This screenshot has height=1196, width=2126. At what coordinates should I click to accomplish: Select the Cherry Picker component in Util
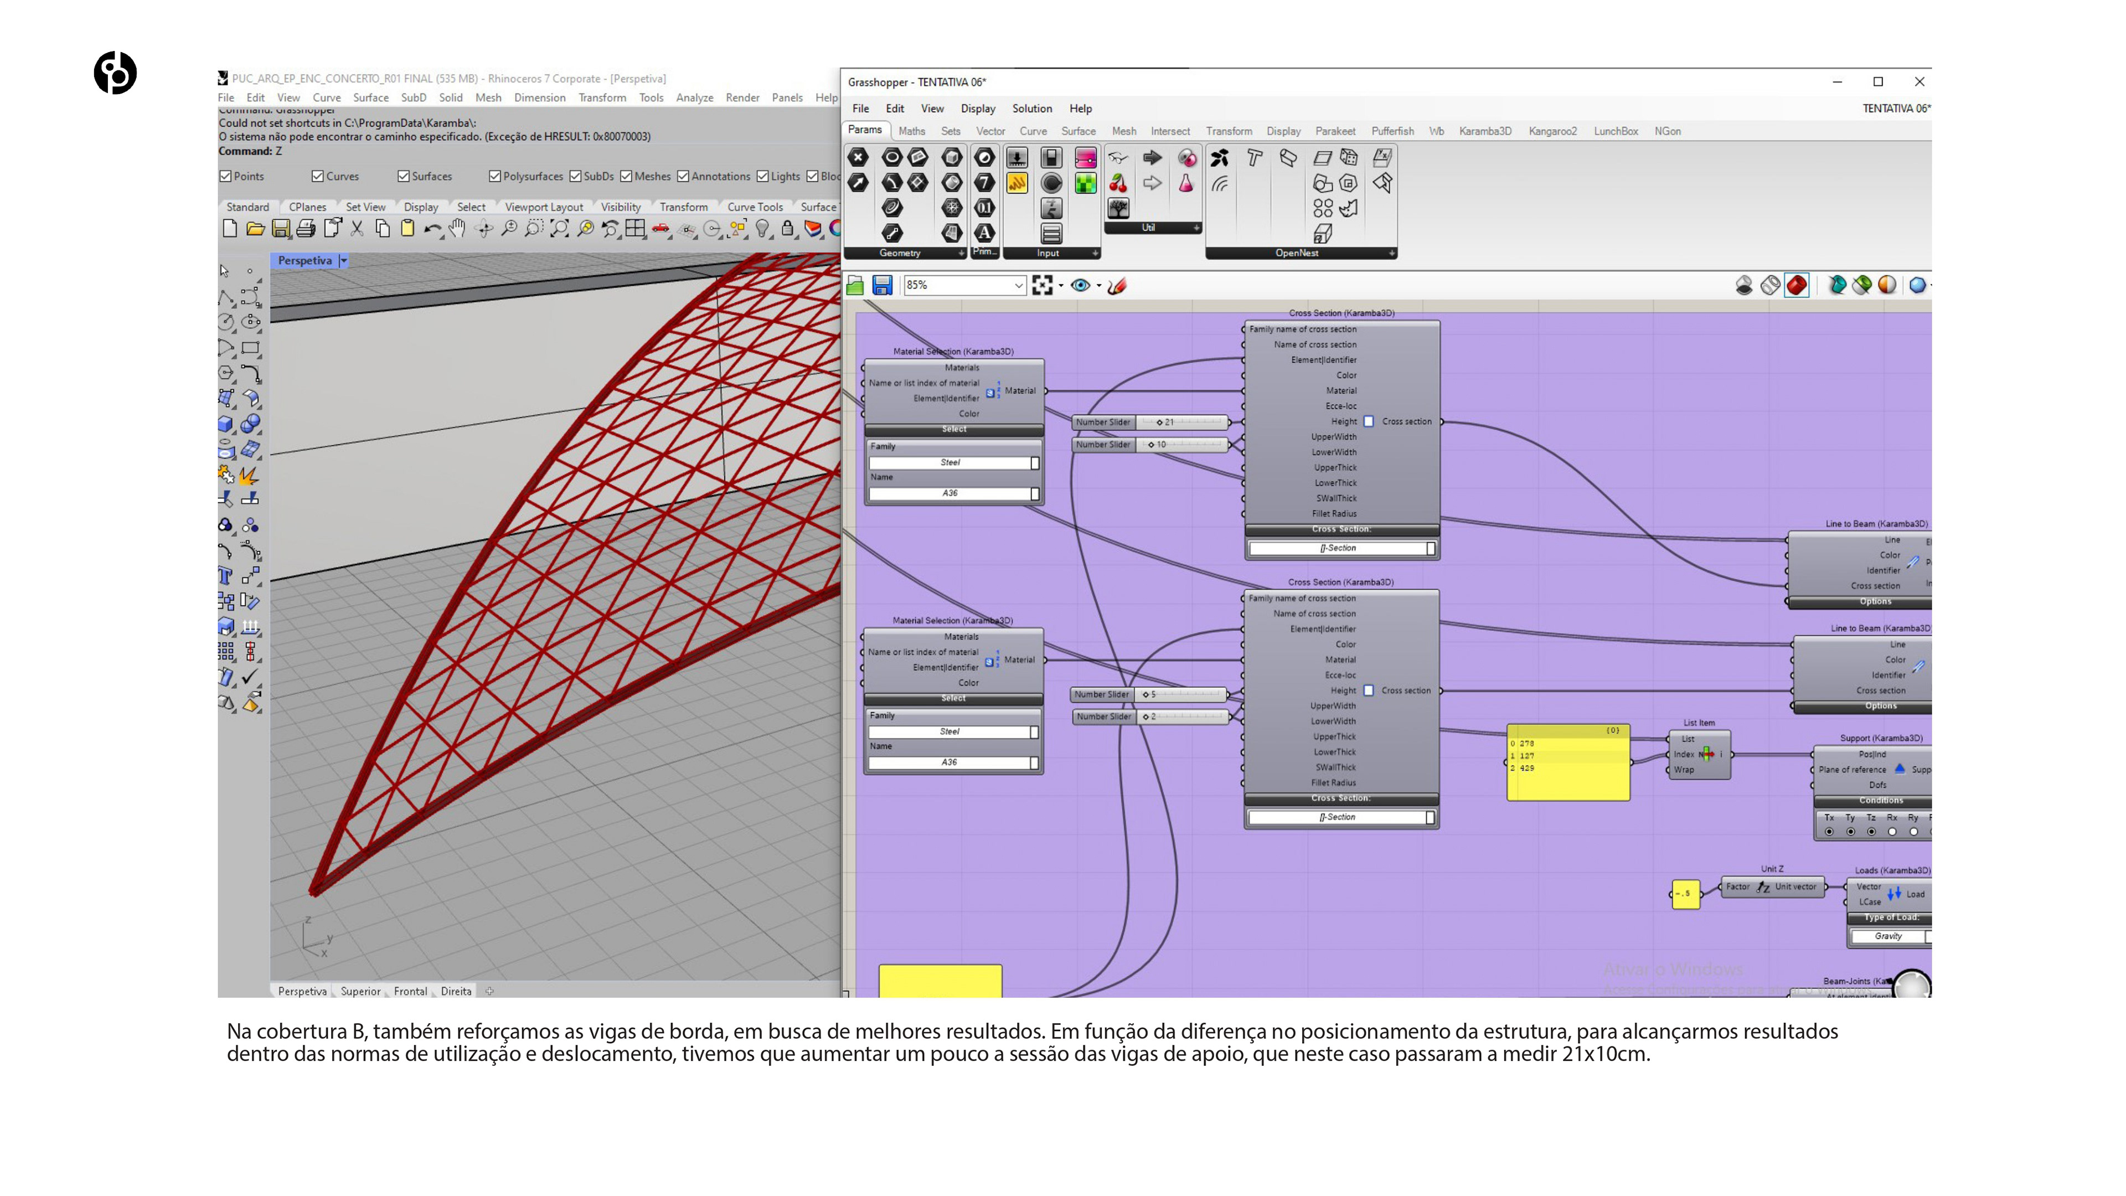(1118, 183)
